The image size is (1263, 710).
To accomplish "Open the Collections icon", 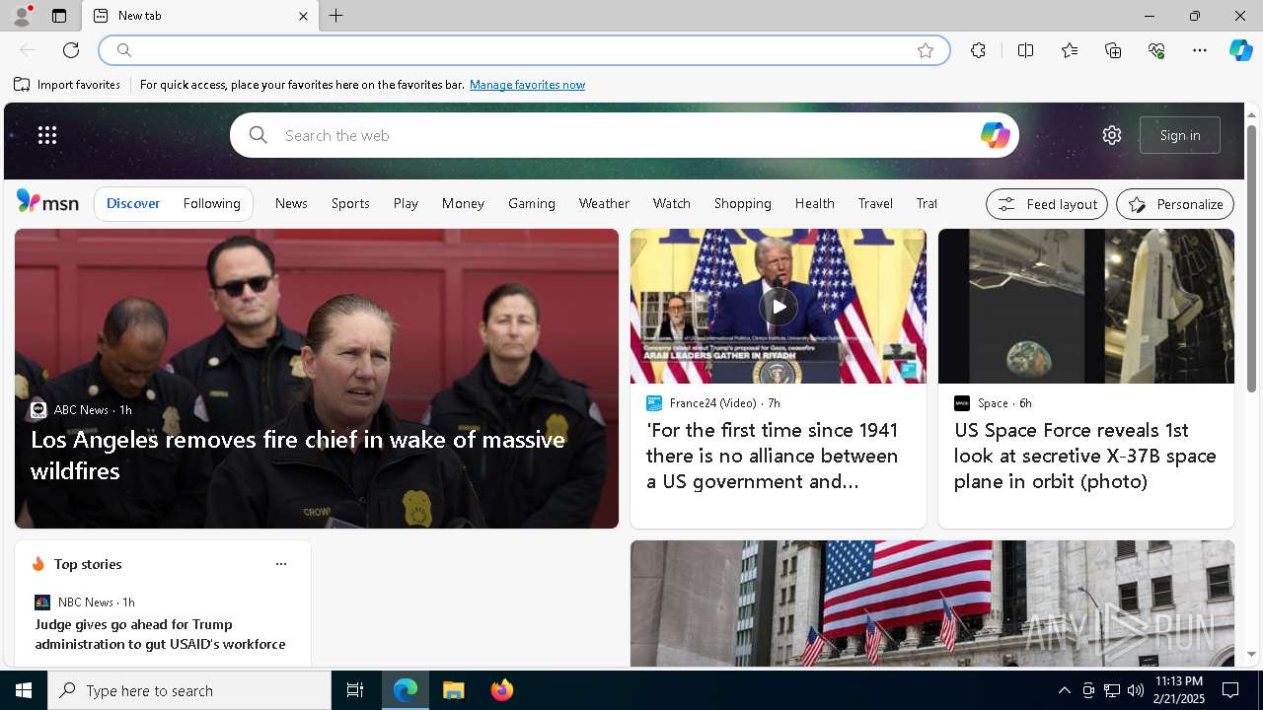I will coord(1113,50).
